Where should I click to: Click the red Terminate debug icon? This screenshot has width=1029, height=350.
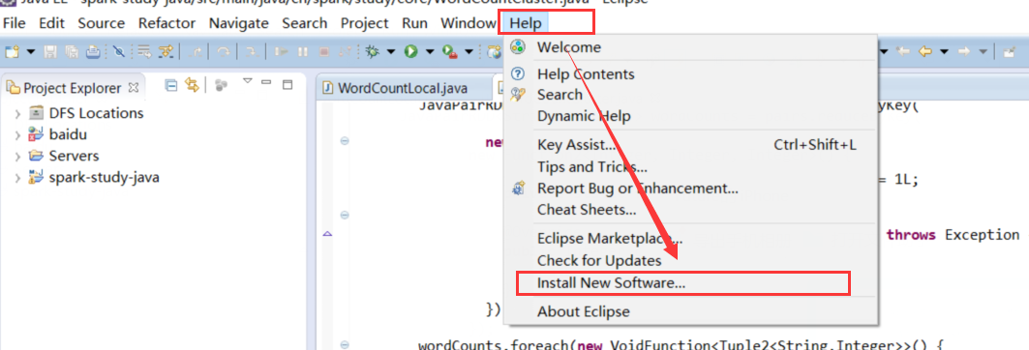324,52
